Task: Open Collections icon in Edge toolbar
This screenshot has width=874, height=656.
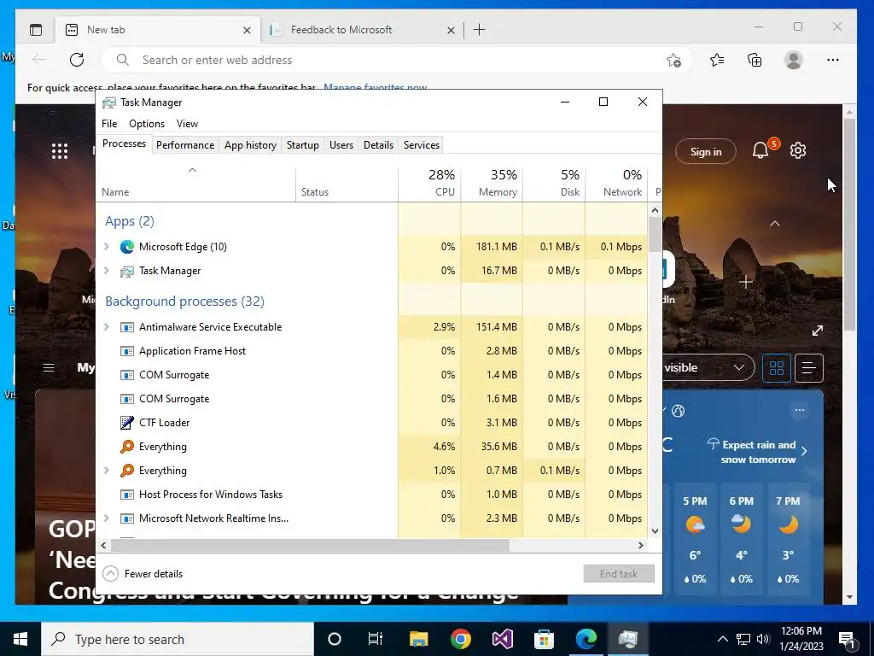Action: click(755, 61)
